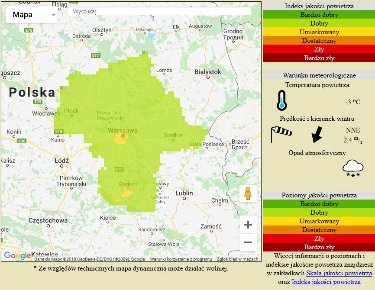The image size is (375, 290).
Task: Click the Sandomierz town label
Action: (x=152, y=229)
